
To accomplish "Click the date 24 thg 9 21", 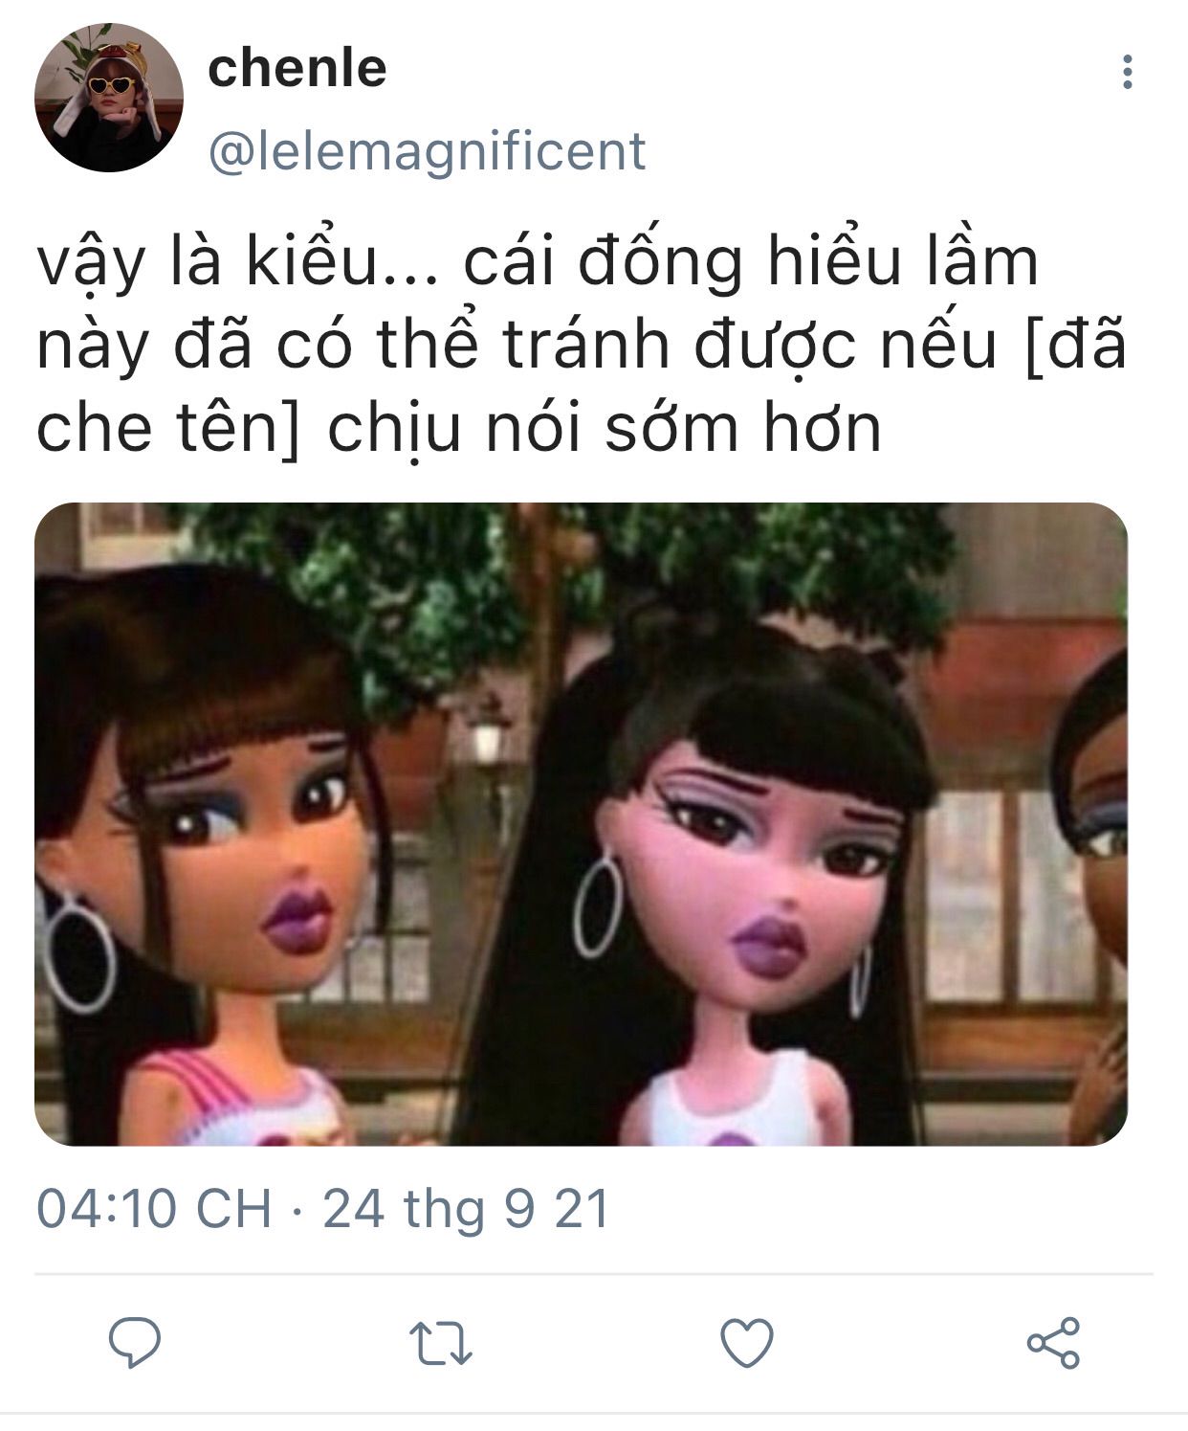I will (x=467, y=1208).
